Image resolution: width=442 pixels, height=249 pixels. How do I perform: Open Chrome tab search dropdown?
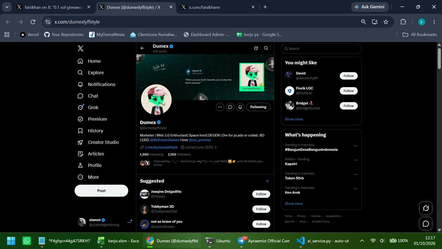click(7, 7)
